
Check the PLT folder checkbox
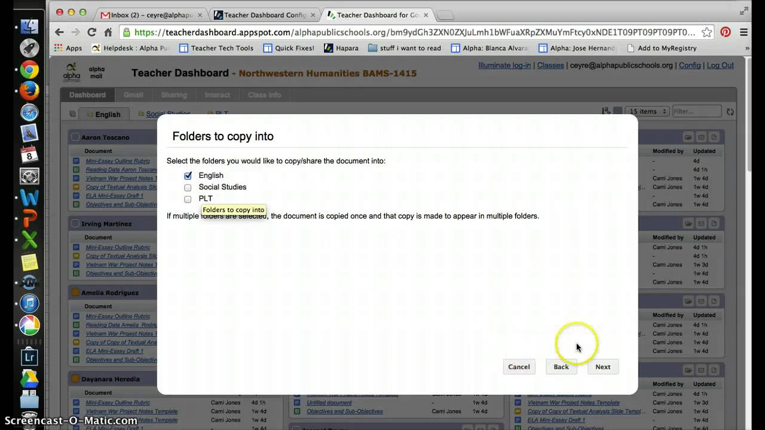[188, 199]
